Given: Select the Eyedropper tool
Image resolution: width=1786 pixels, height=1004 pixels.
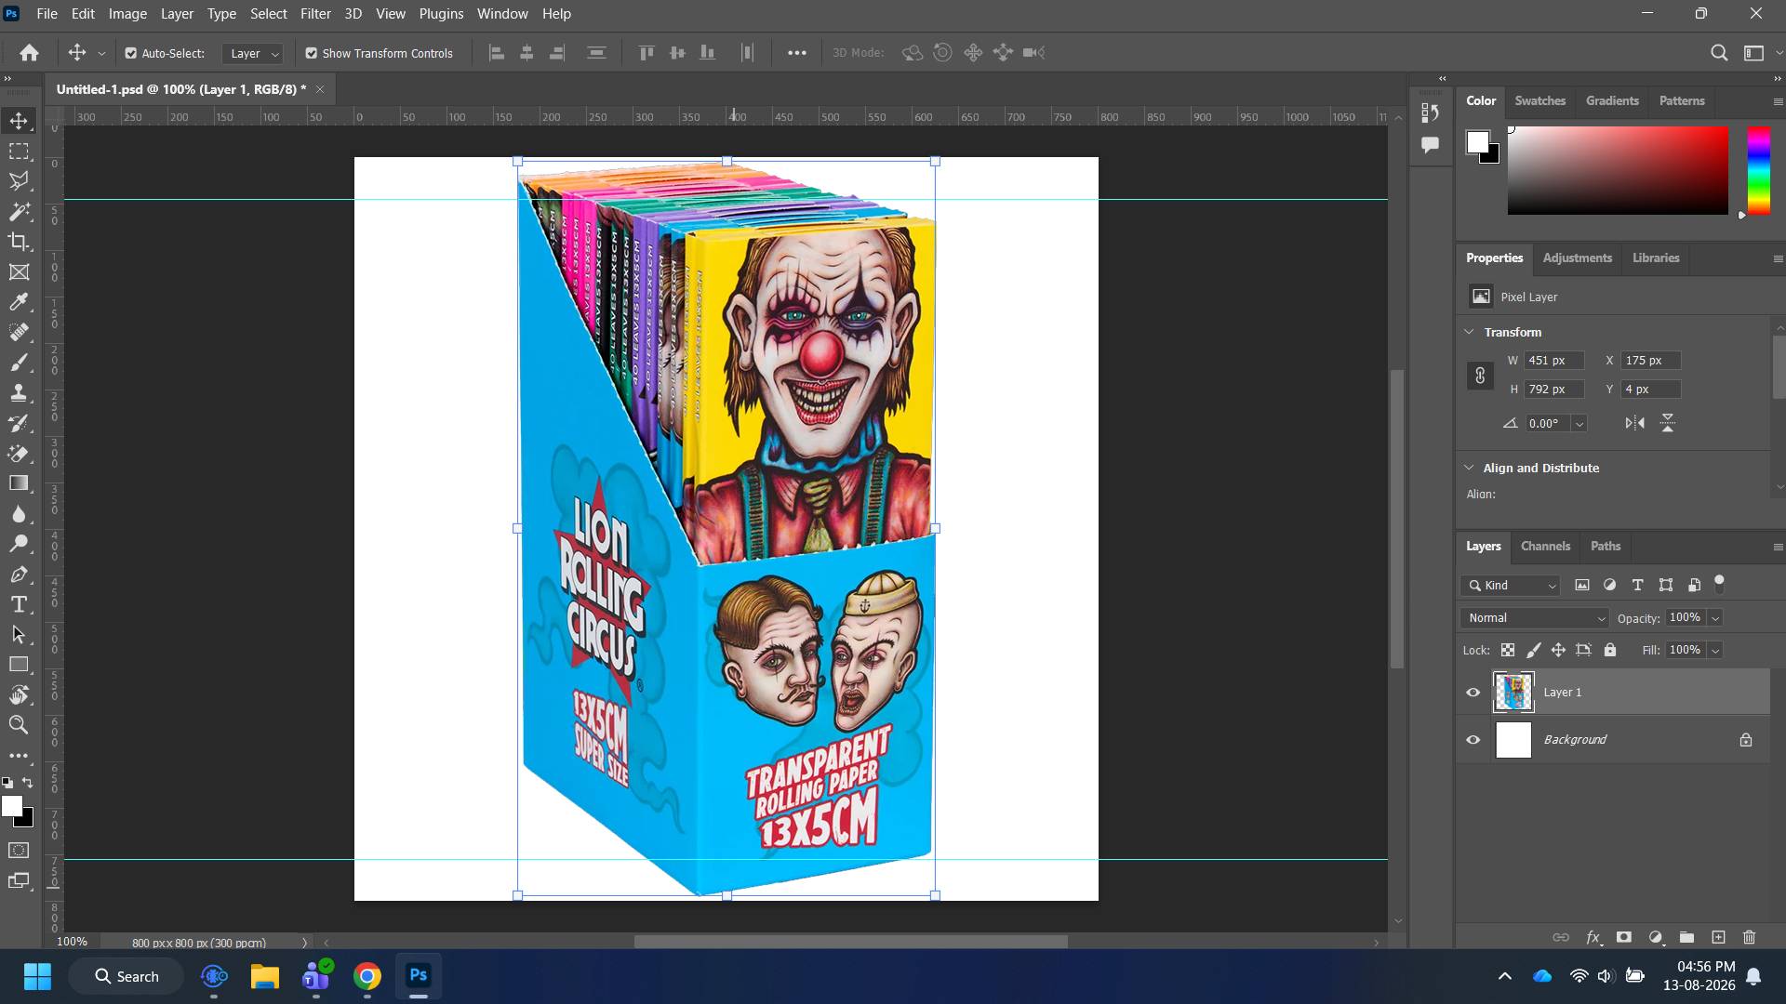Looking at the screenshot, I should click(19, 302).
